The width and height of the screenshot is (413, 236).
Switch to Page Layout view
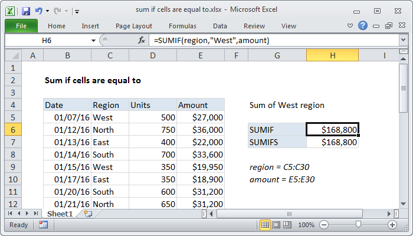(276, 225)
